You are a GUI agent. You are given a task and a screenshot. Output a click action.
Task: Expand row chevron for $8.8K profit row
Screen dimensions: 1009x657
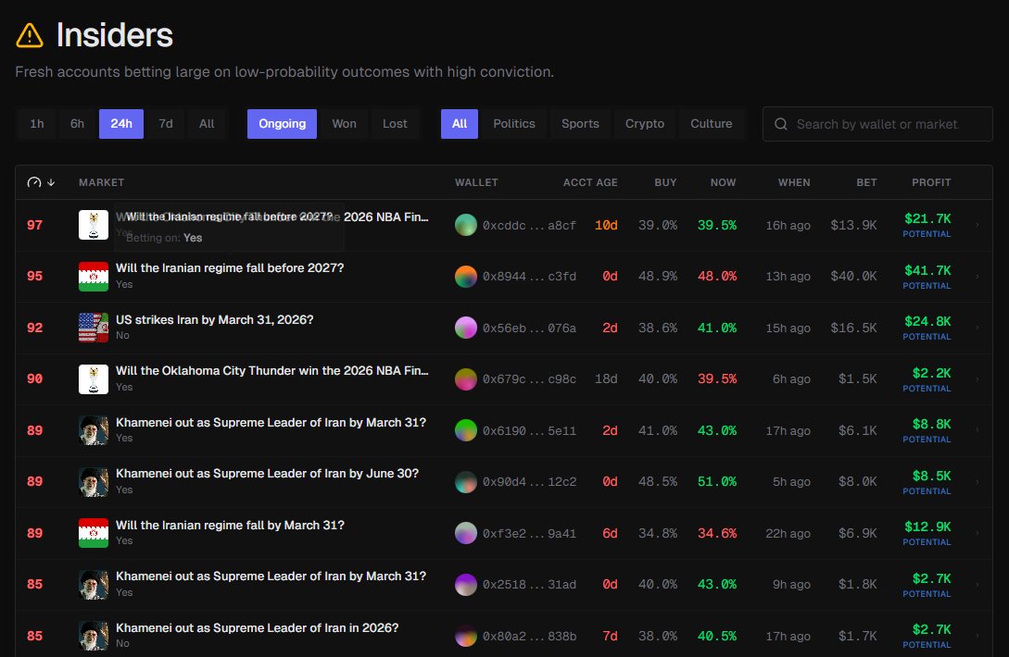[x=977, y=430]
